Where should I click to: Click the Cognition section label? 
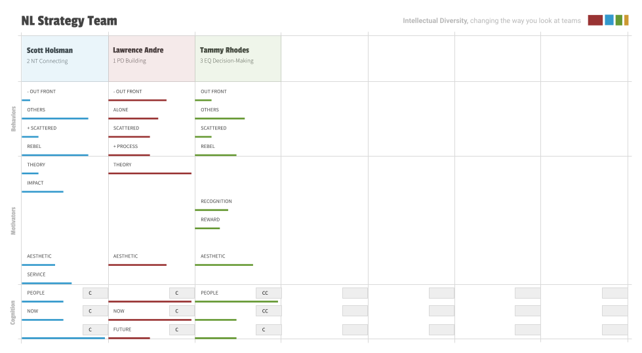13,312
